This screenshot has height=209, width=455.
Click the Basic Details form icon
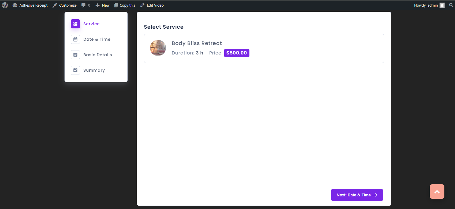coord(75,55)
